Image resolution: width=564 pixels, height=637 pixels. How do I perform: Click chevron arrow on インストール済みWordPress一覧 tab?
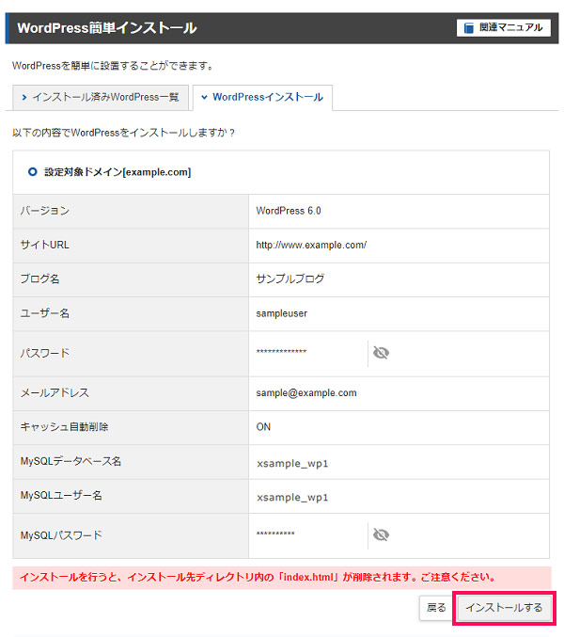(24, 98)
